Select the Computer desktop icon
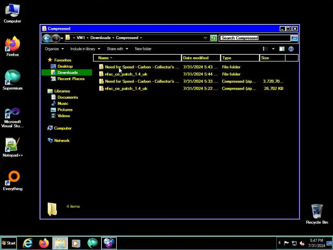This screenshot has width=333, height=250. [12, 13]
